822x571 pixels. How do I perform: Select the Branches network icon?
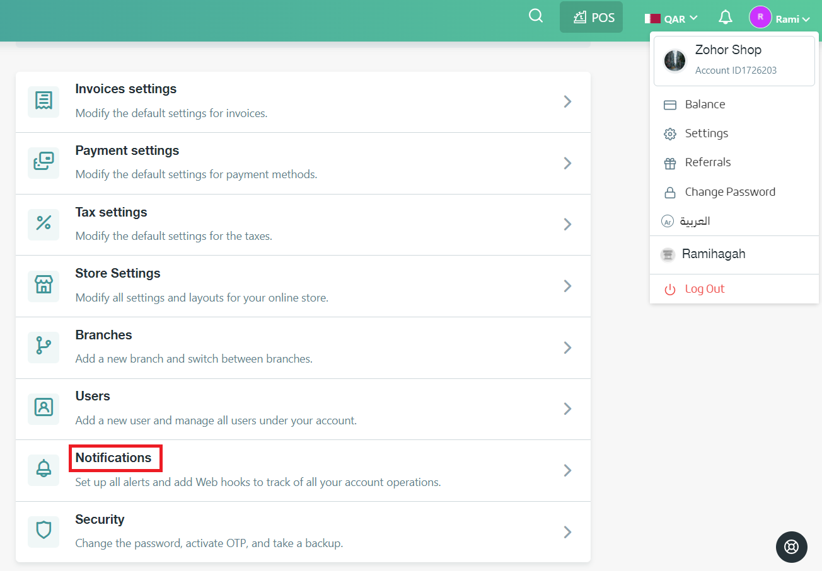[x=43, y=347]
